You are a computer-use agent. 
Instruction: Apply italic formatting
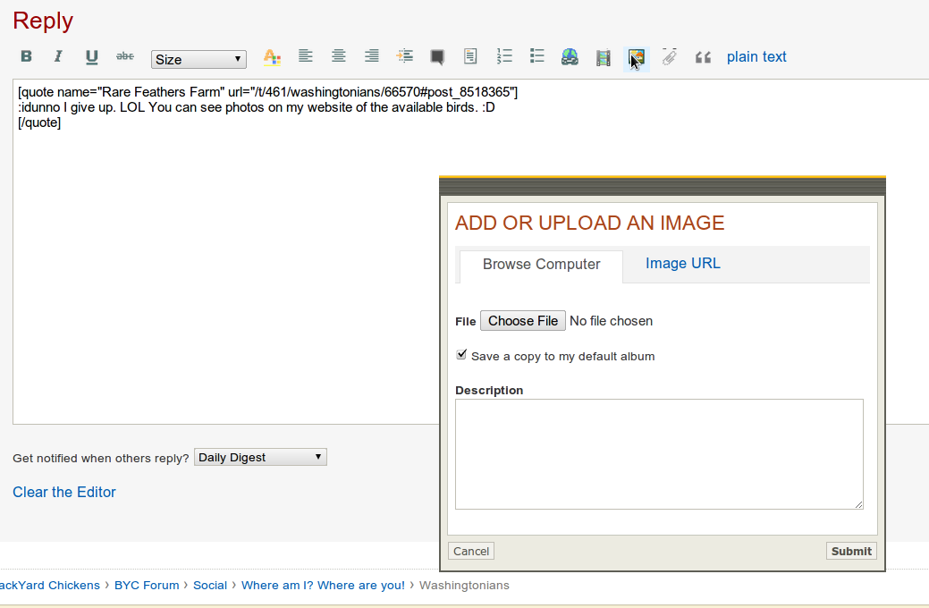tap(58, 56)
